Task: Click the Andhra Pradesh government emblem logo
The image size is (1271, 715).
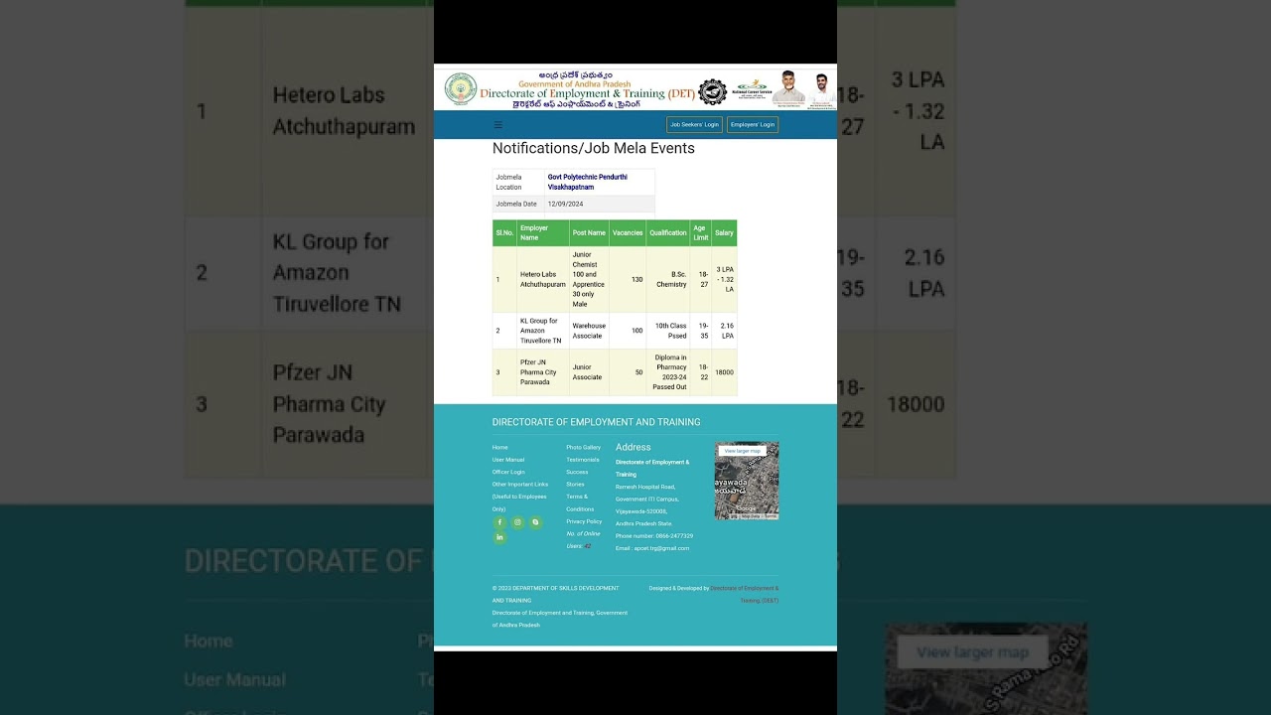Action: click(x=460, y=89)
